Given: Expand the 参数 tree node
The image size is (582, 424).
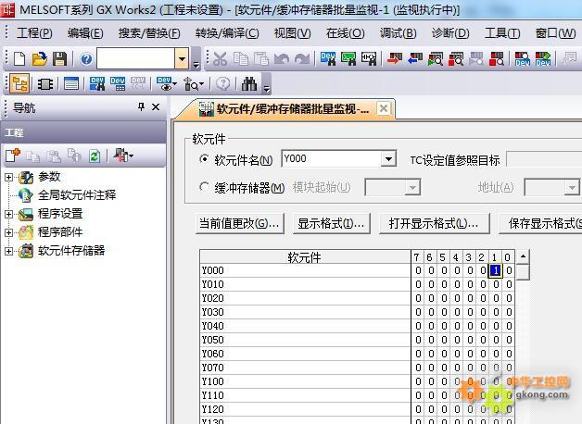Looking at the screenshot, I should 9,177.
